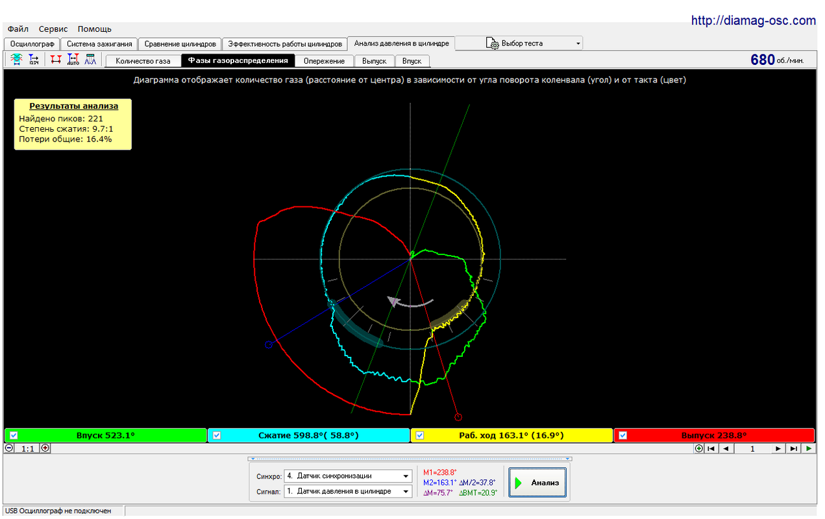The image size is (825, 519).
Task: Open the http://diamag-osc.com link
Action: point(753,21)
